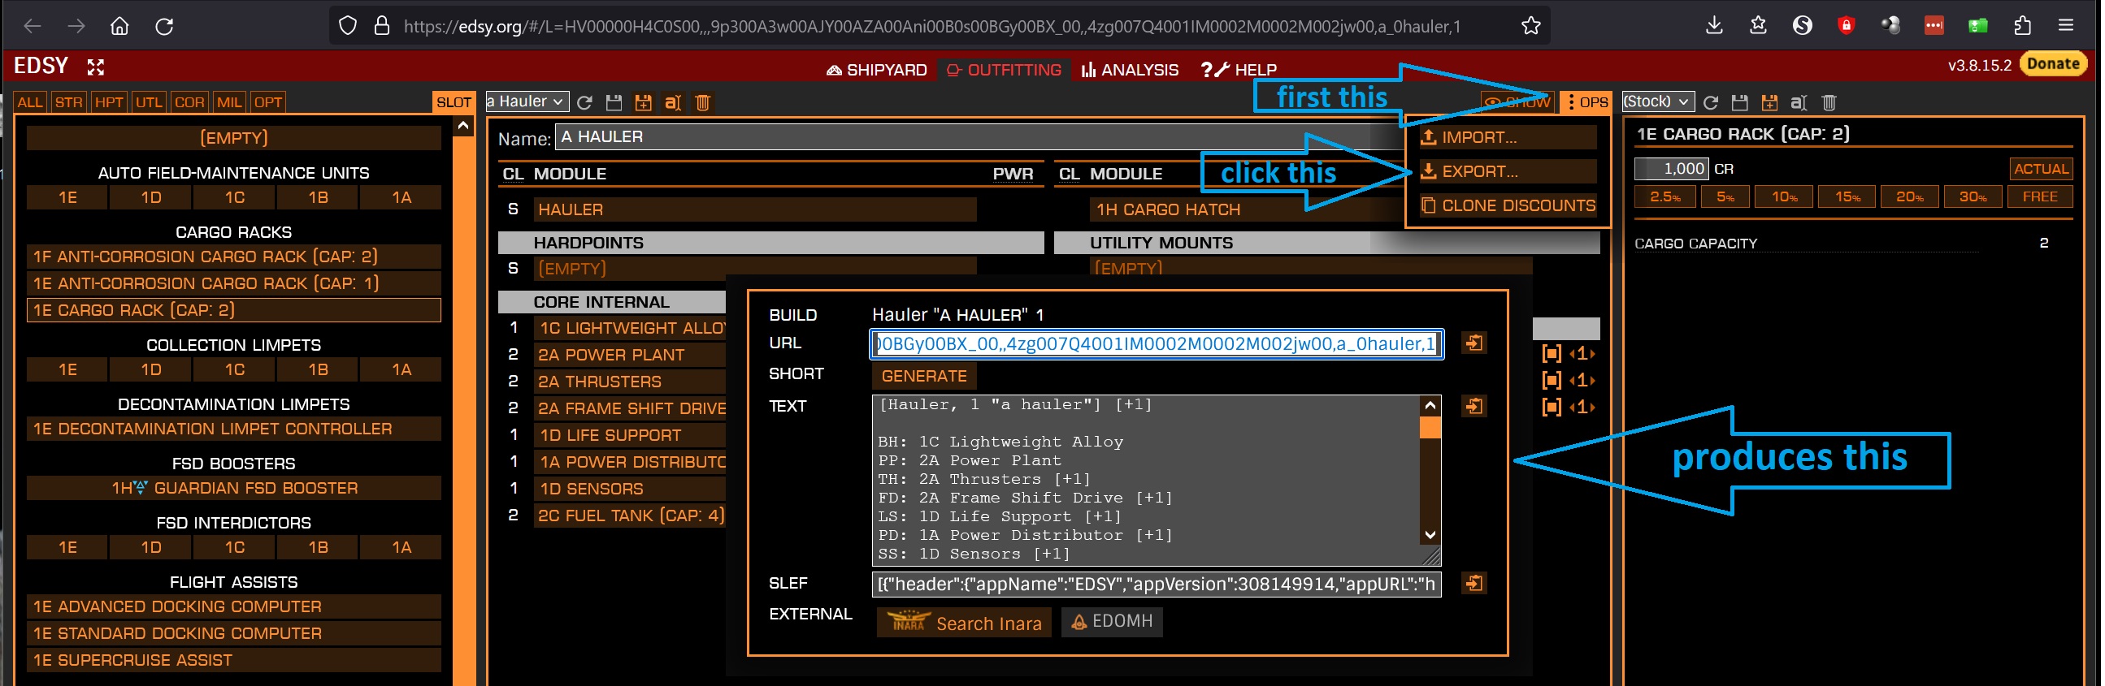Save the a Hauler build
Viewport: 2105px width, 686px height.
pyautogui.click(x=614, y=103)
